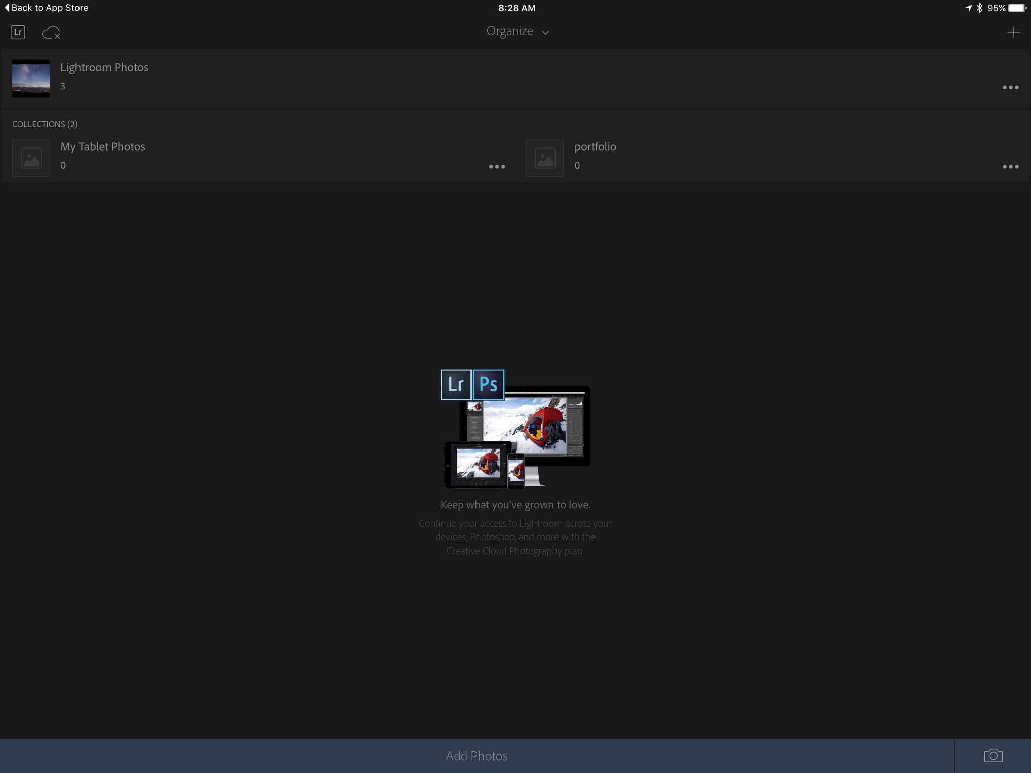The height and width of the screenshot is (773, 1031).
Task: Open more options for Lightroom Photos
Action: pos(1010,87)
